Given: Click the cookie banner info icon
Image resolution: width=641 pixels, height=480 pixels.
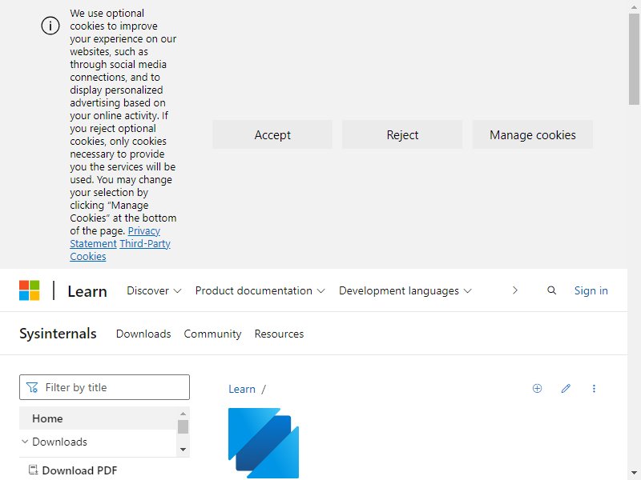Looking at the screenshot, I should pyautogui.click(x=50, y=26).
